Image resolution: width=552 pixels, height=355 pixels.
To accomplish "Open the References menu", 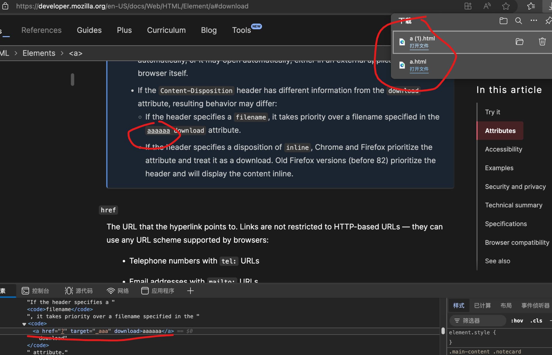I will point(41,30).
